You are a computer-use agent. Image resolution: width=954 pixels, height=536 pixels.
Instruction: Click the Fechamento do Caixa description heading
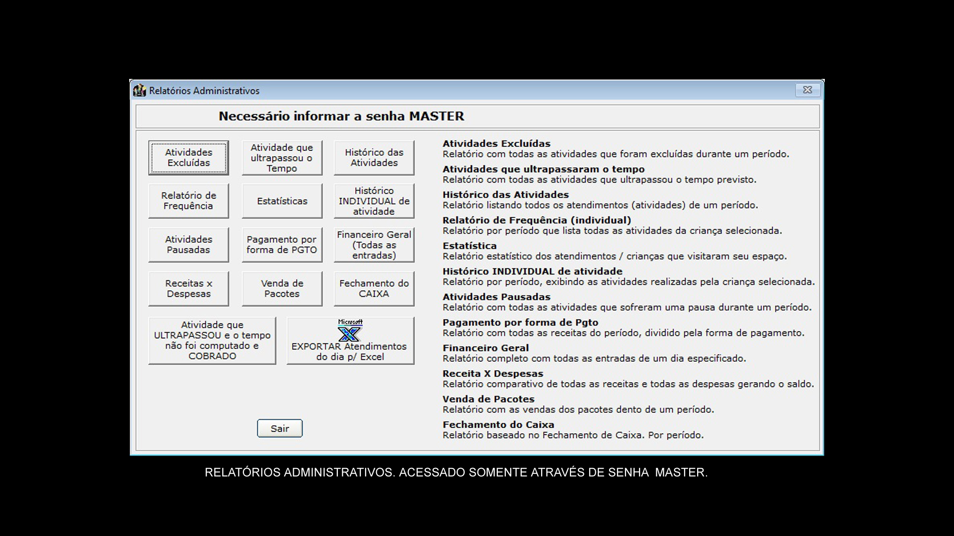(498, 424)
